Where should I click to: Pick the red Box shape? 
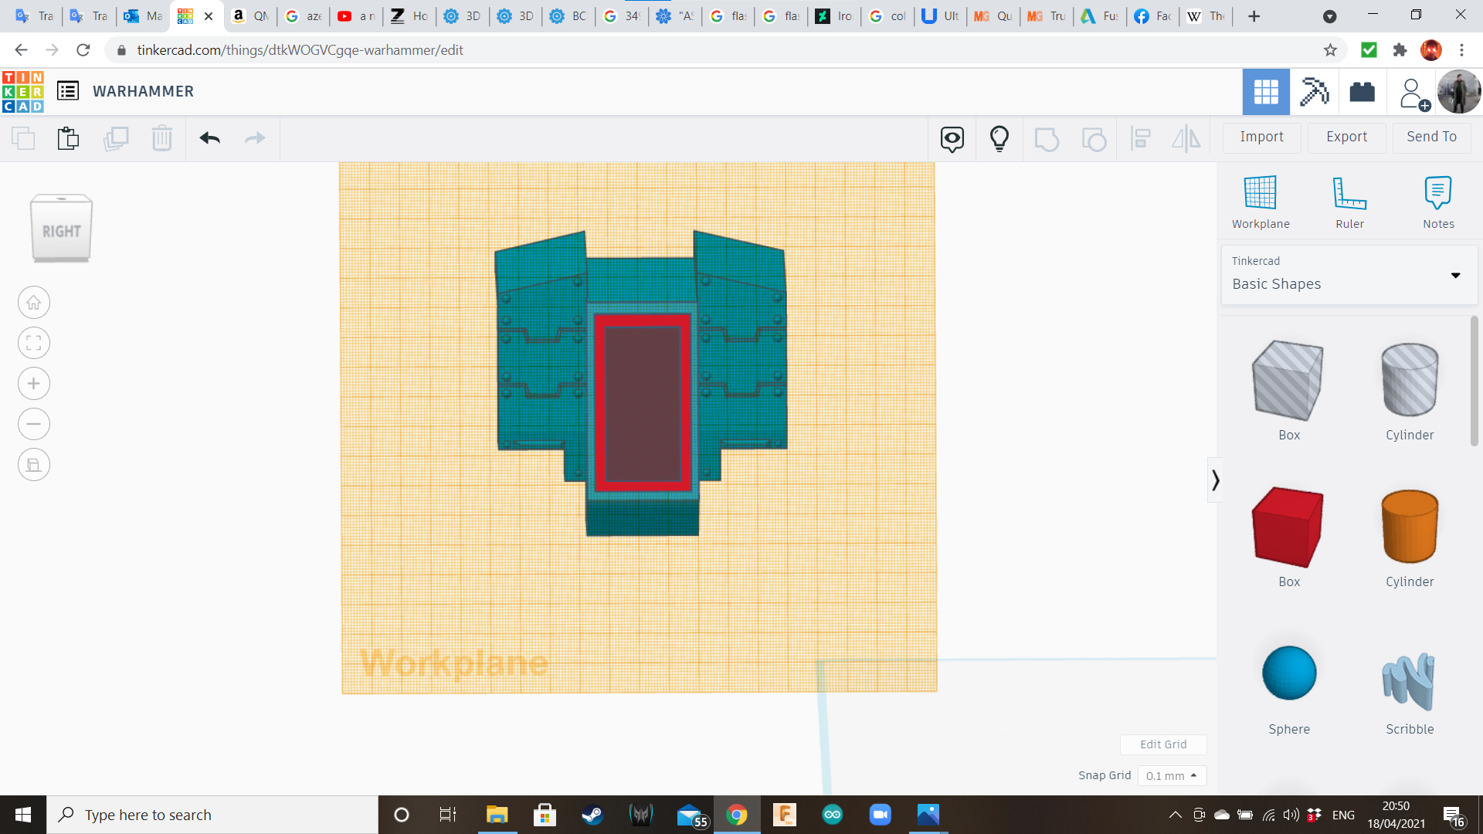pos(1288,527)
